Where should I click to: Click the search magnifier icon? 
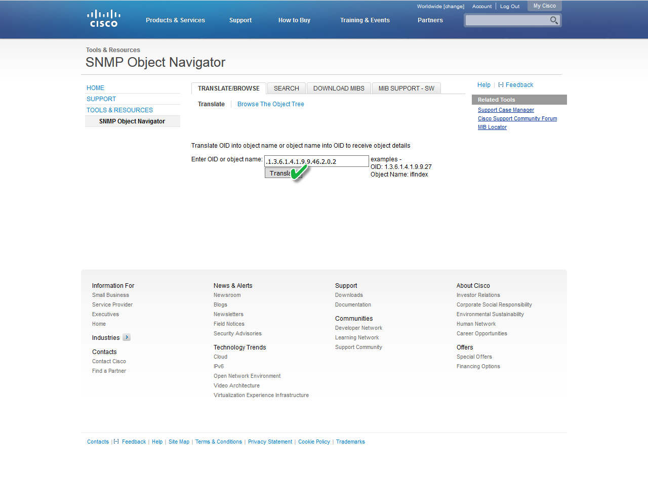(x=554, y=20)
